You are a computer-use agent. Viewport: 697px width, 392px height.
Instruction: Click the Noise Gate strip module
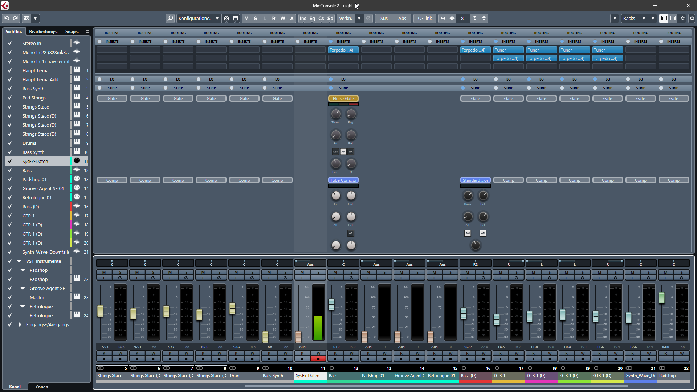click(x=343, y=99)
